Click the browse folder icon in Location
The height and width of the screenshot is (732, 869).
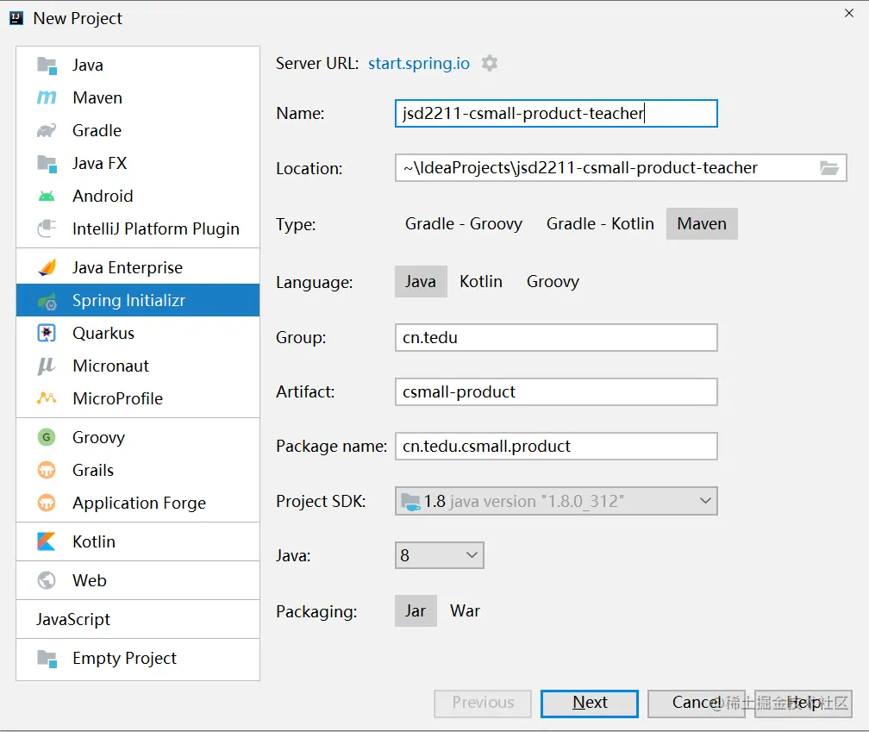click(829, 168)
